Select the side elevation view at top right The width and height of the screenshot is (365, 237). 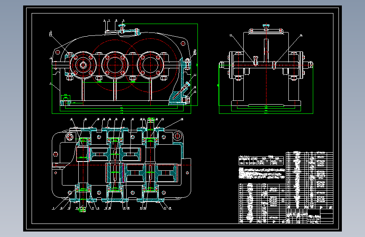(266, 69)
